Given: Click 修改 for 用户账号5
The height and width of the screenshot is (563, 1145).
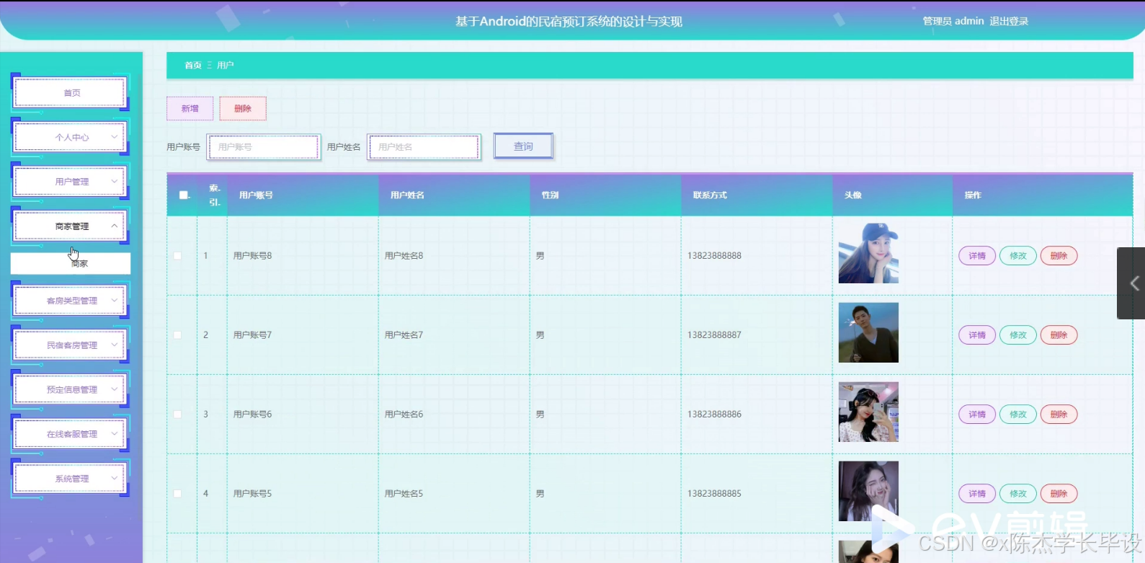Looking at the screenshot, I should (x=1018, y=494).
